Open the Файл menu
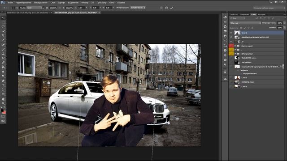287x161 pixels. [x=10, y=3]
